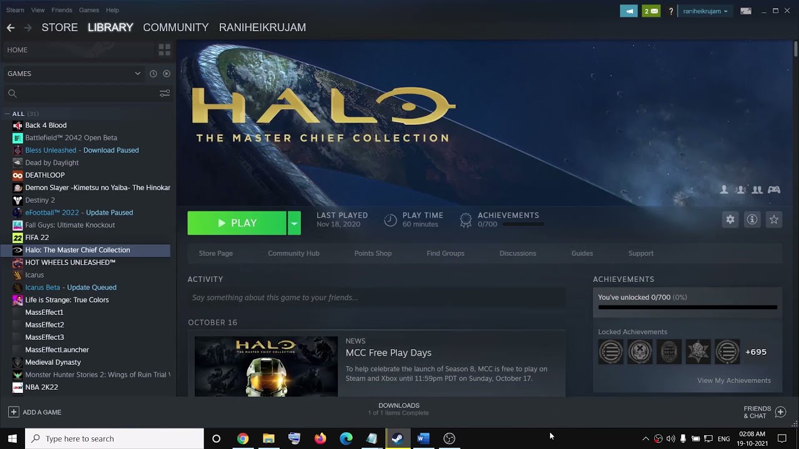799x449 pixels.
Task: Open Friends & Chat plus icon
Action: point(780,412)
